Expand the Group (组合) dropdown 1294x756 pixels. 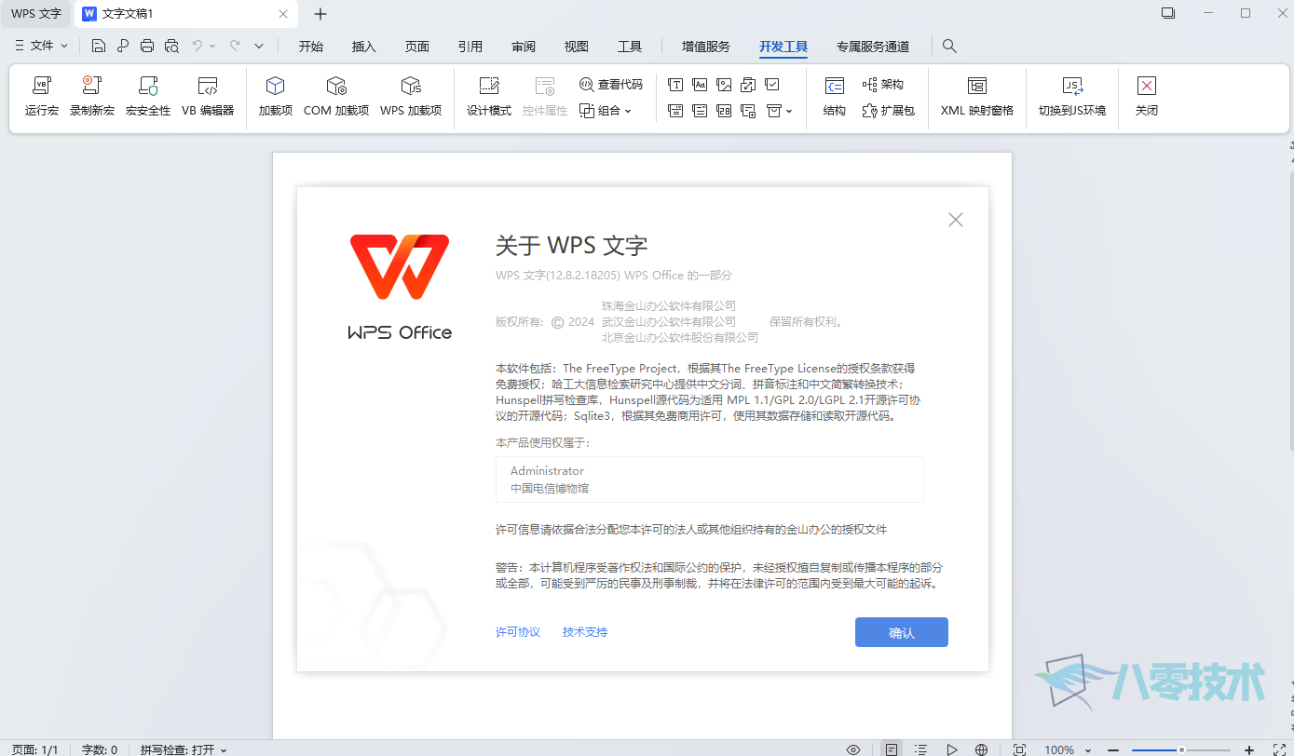606,111
